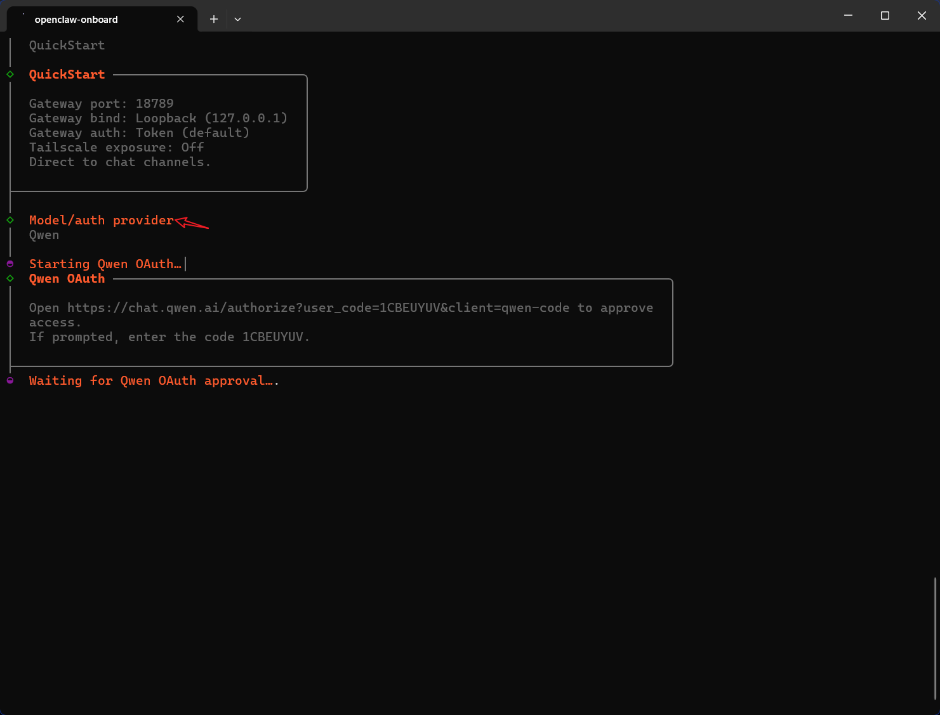Select the openclaw-onboard terminal tab
Image resolution: width=940 pixels, height=715 pixels.
click(102, 19)
